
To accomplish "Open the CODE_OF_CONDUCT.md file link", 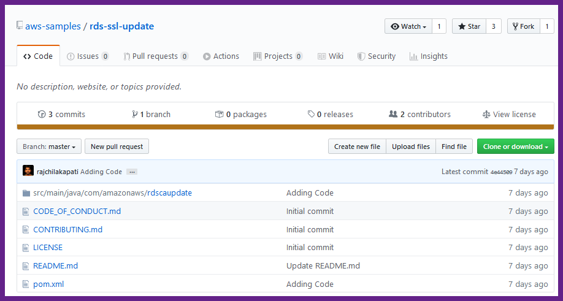I will [77, 211].
